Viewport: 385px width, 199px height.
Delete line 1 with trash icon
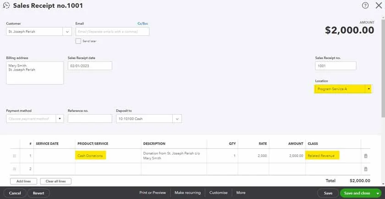click(366, 156)
